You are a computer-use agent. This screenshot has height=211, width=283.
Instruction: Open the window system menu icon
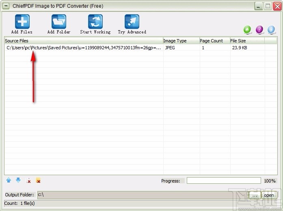pos(6,6)
